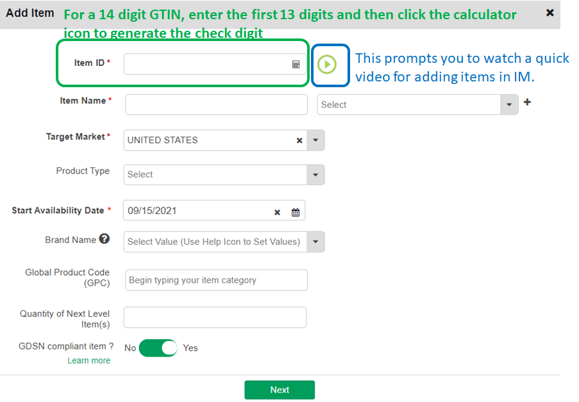Click the Next button
The width and height of the screenshot is (579, 402).
pos(280,390)
